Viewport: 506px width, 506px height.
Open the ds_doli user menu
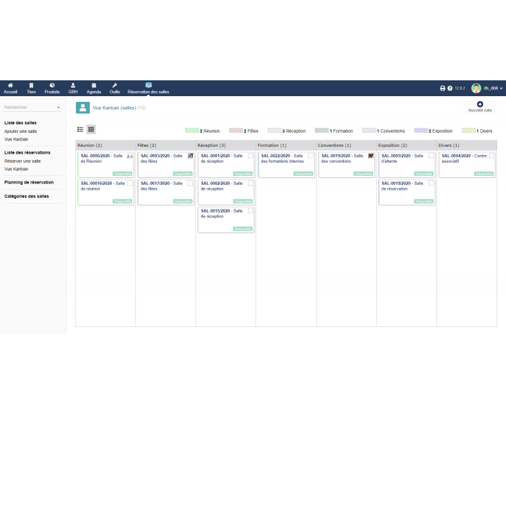(487, 89)
